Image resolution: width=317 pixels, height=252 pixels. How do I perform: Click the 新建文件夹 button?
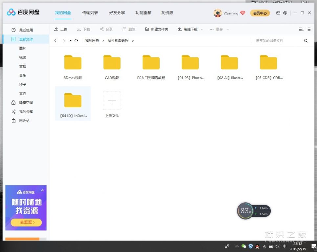156,30
